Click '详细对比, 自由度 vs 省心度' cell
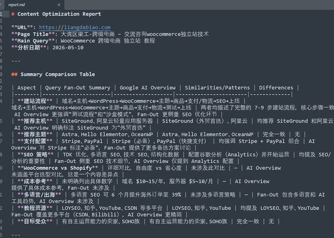Image resolution: width=334 pixels, height=238 pixels. coord(145,168)
